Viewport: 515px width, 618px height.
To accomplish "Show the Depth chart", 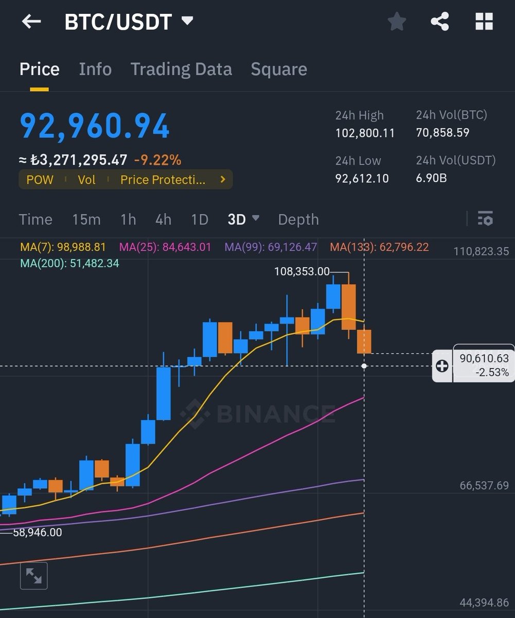I will [x=298, y=219].
